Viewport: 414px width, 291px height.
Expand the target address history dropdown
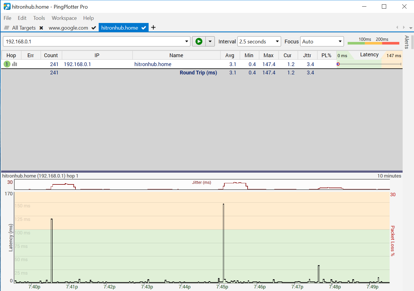point(187,41)
